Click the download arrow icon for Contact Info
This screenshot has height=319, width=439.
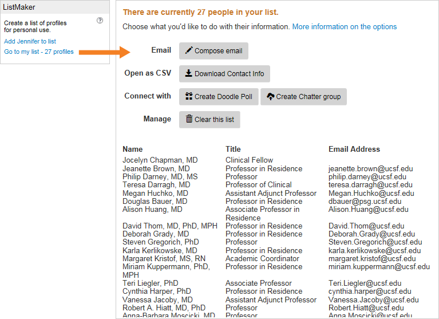coord(189,73)
